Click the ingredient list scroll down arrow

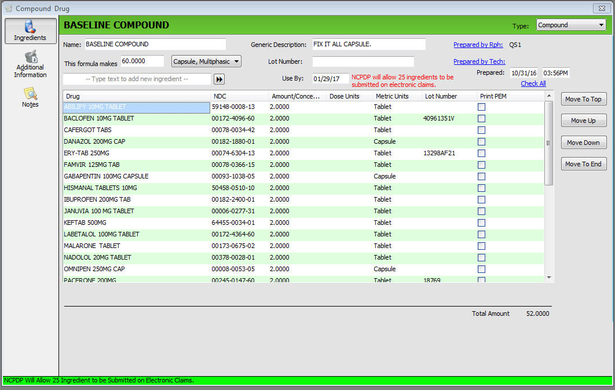(x=549, y=278)
